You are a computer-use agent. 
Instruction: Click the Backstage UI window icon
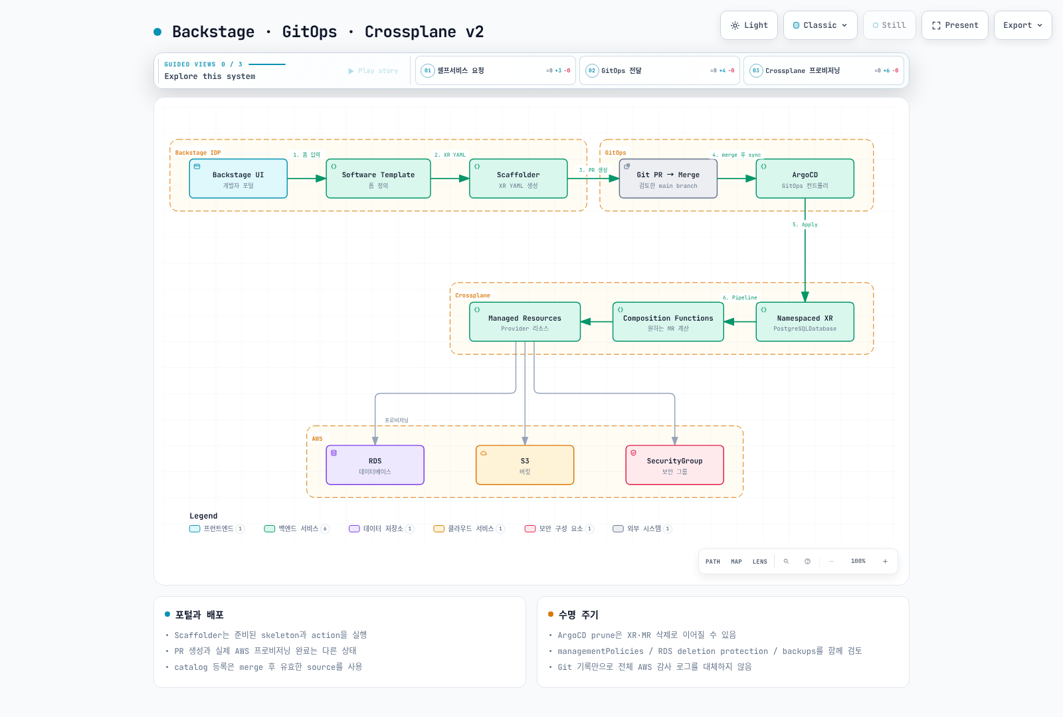coord(197,167)
